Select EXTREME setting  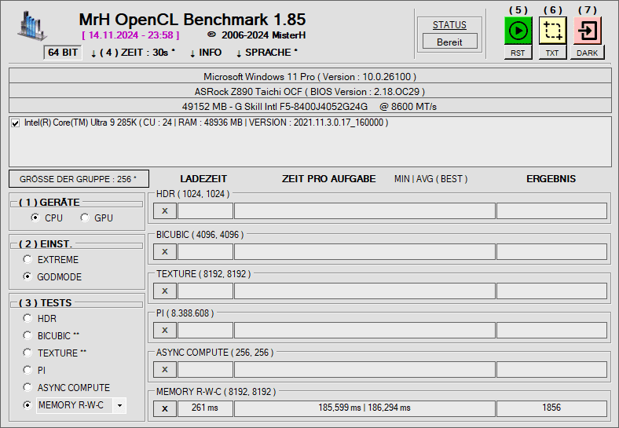pyautogui.click(x=27, y=259)
